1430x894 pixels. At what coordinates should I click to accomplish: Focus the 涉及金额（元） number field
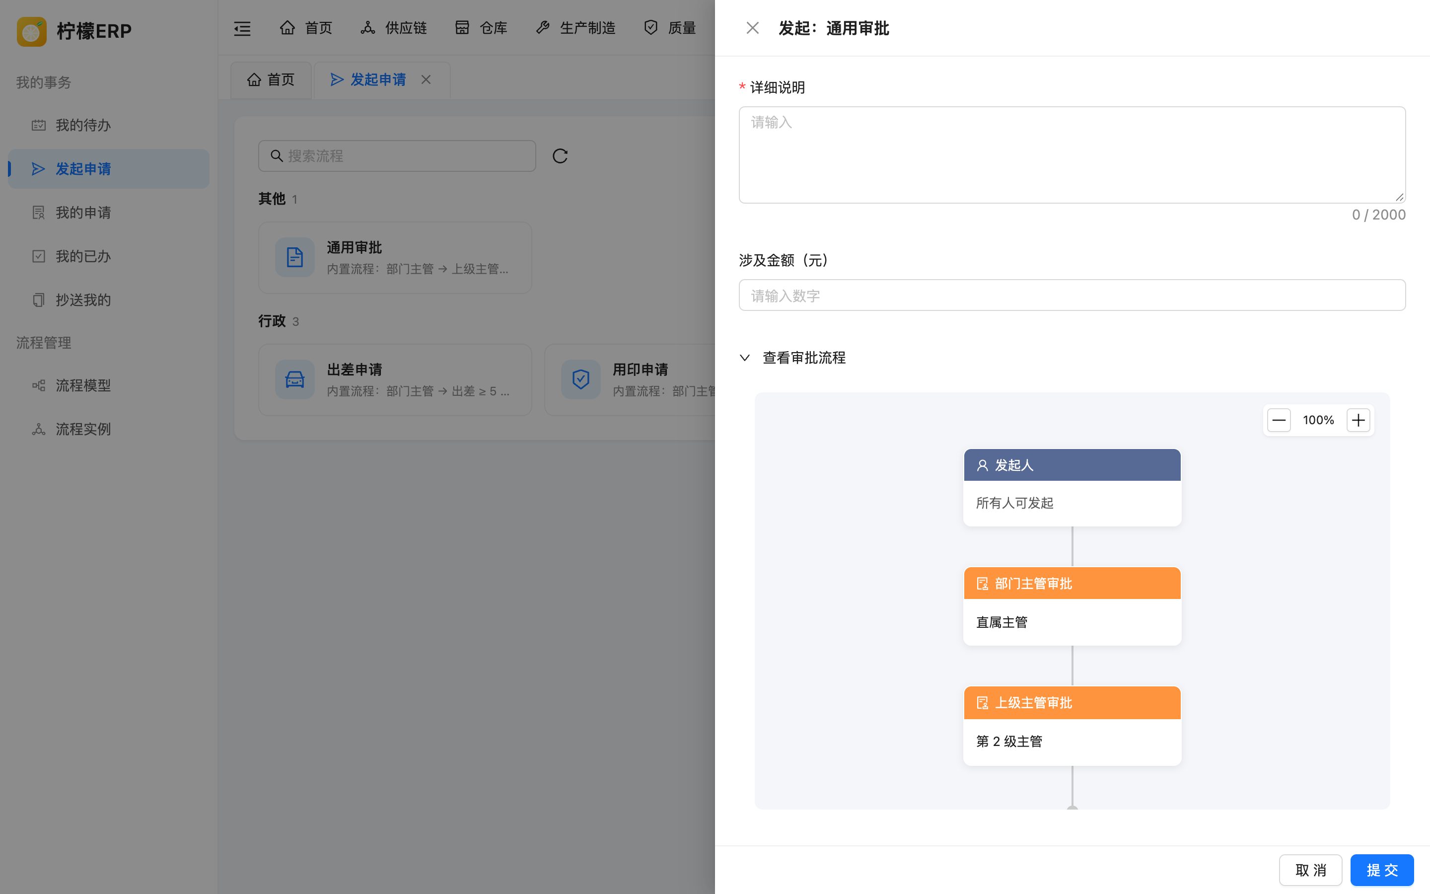click(1072, 295)
